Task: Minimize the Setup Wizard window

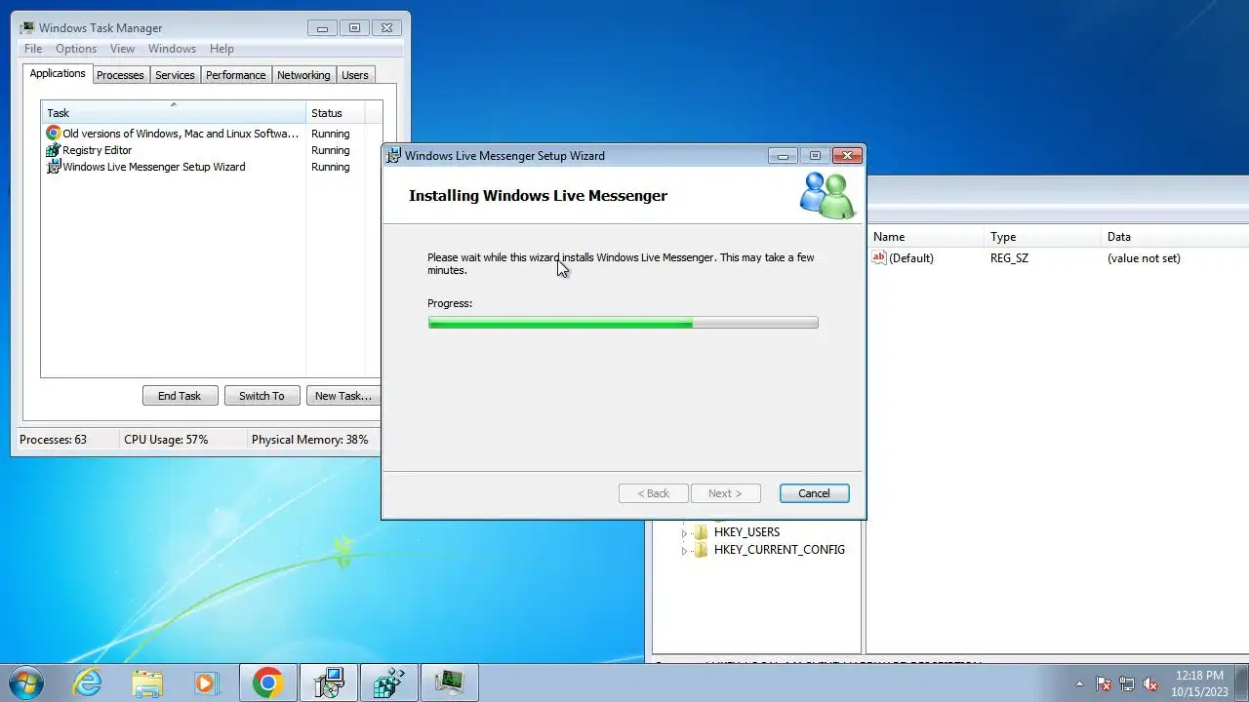Action: [x=783, y=156]
